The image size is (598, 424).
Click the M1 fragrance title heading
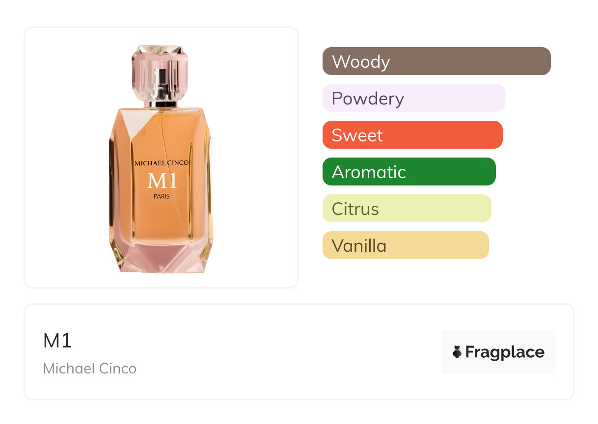[x=57, y=341]
